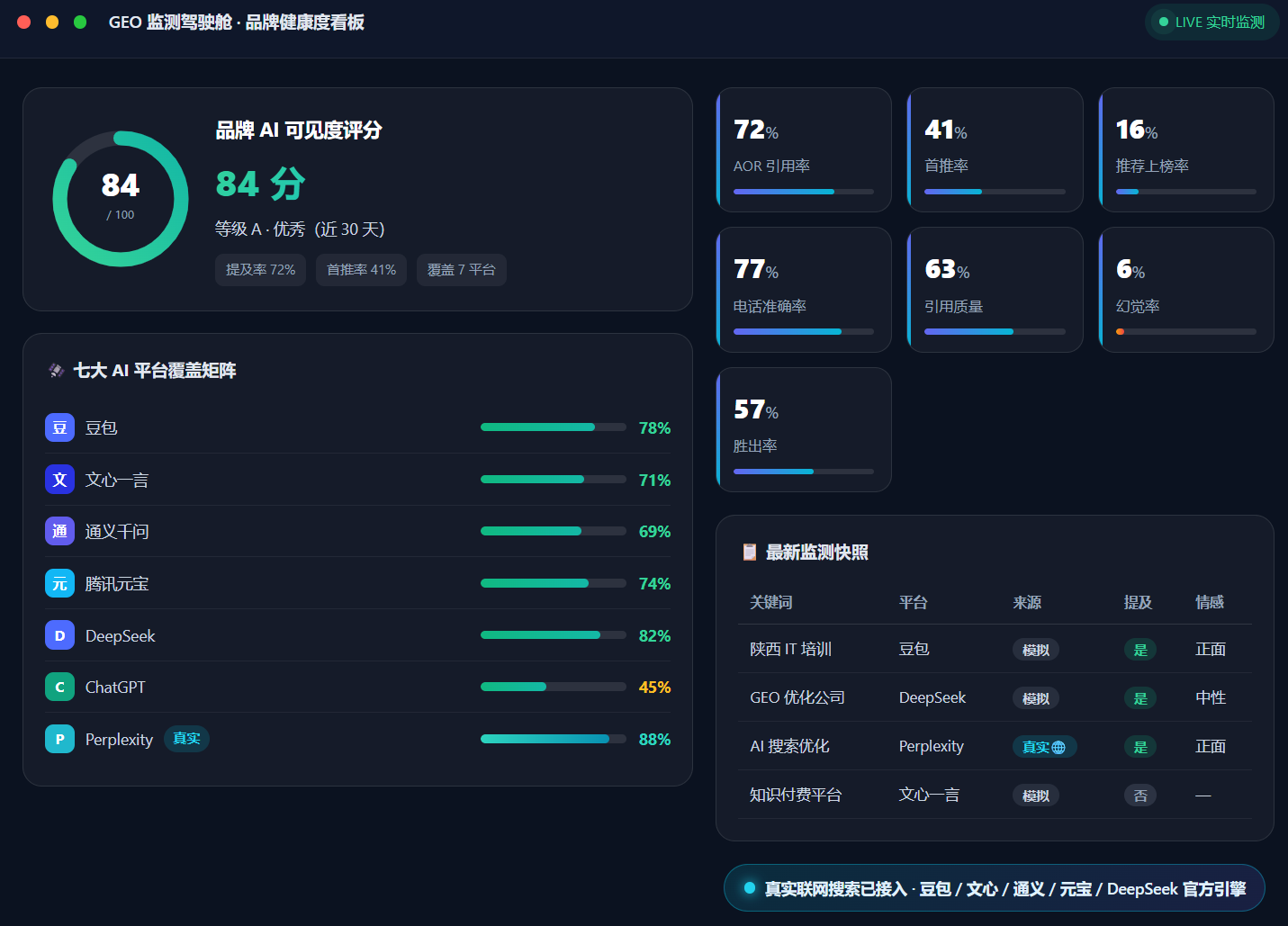
Task: Click the 豆包 78% coverage progress bar
Action: [554, 427]
